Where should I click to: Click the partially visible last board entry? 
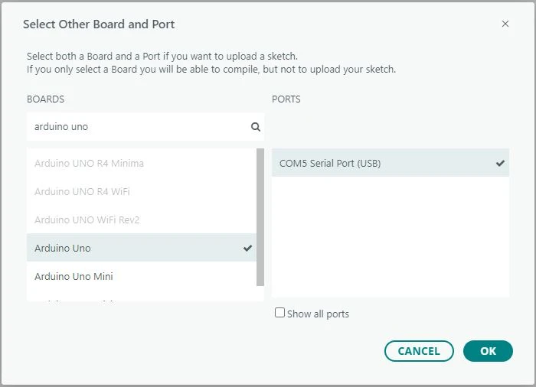pyautogui.click(x=77, y=299)
